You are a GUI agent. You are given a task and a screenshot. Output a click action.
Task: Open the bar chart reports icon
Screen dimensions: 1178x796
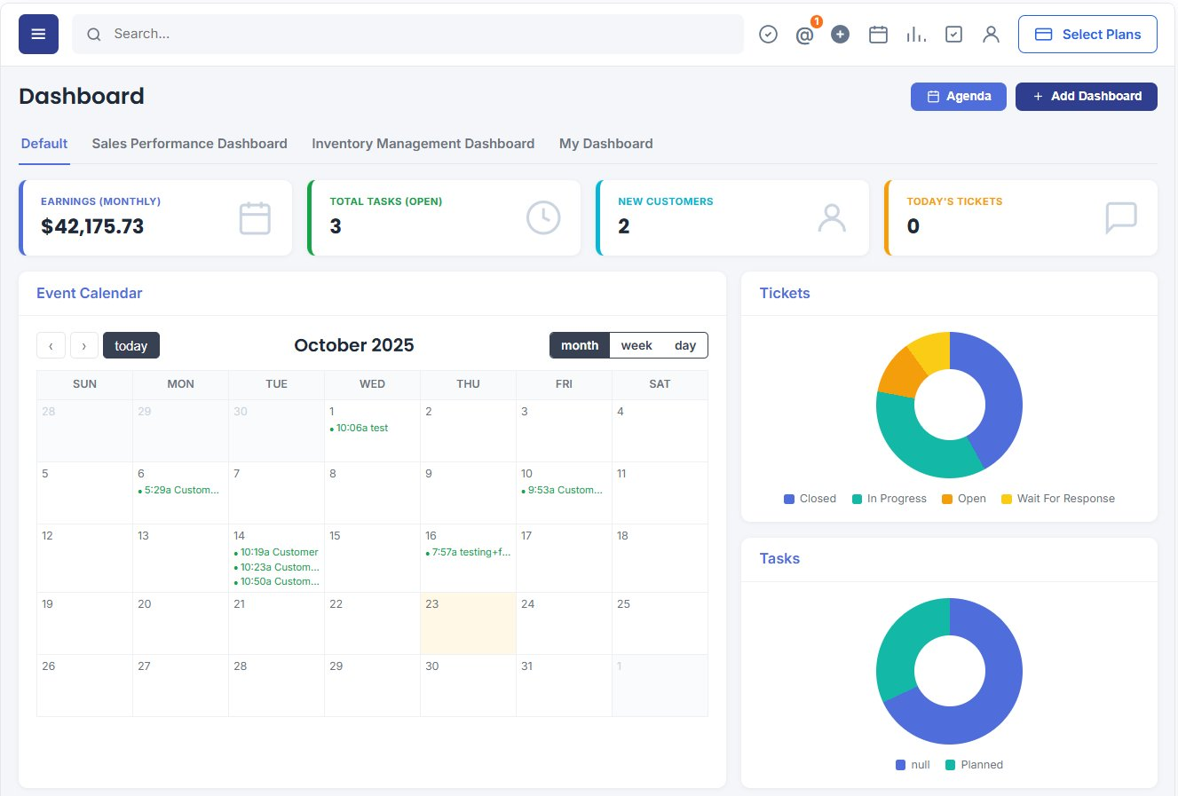click(x=916, y=34)
